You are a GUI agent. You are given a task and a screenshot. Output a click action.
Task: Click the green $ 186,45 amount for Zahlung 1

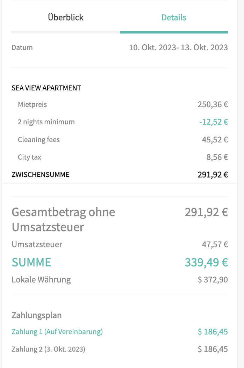(x=213, y=332)
